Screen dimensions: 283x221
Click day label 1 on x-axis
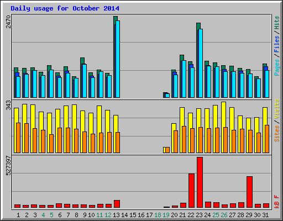[x=18, y=215]
